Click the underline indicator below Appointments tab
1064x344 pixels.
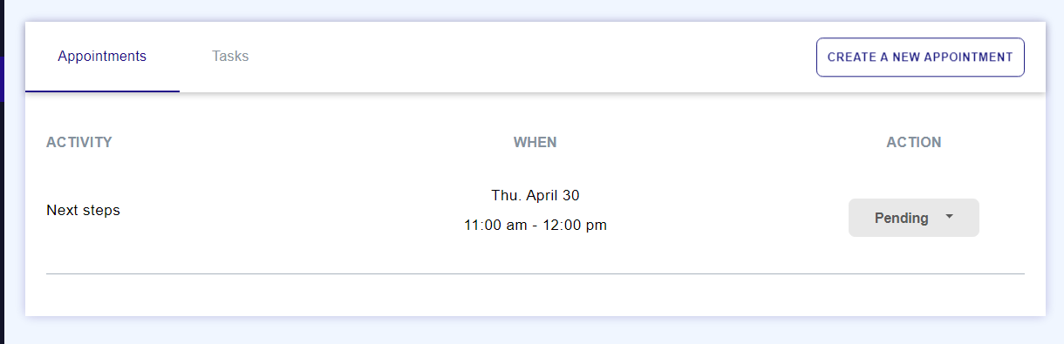(102, 91)
